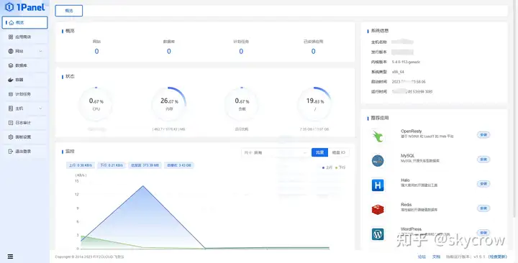The width and height of the screenshot is (518, 263).
Task: Select the 概览 tab at the top
Action: click(x=69, y=11)
